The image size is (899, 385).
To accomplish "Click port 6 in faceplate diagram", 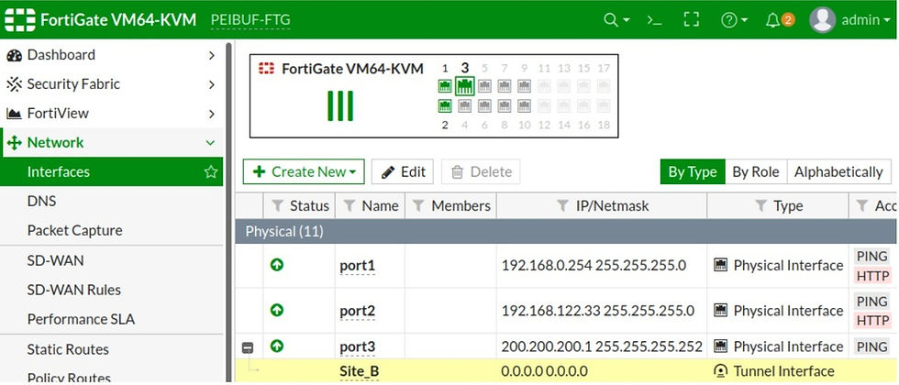I will tap(484, 106).
